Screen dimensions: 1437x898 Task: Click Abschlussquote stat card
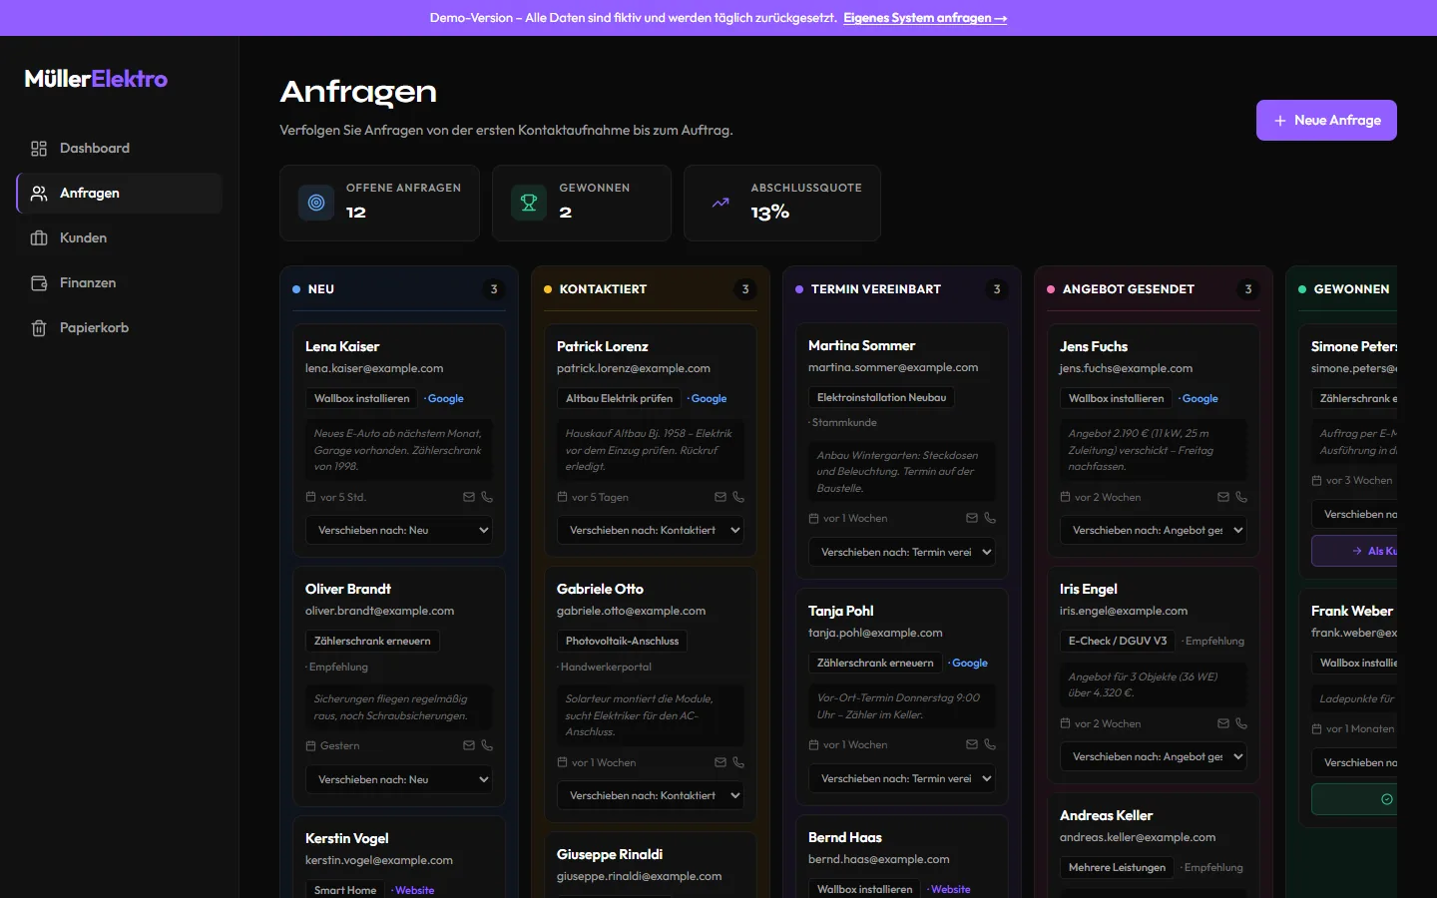click(782, 203)
